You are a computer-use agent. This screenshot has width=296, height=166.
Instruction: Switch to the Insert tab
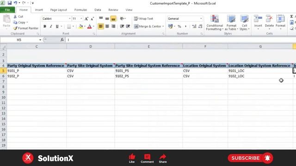pos(39,10)
